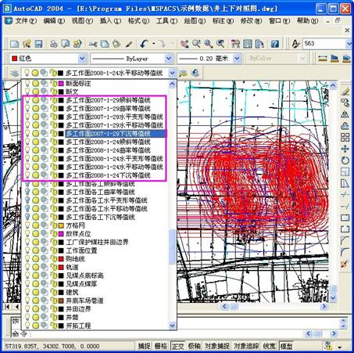Click 极轴 polar button in status bar
The height and width of the screenshot is (353, 354).
tap(195, 346)
